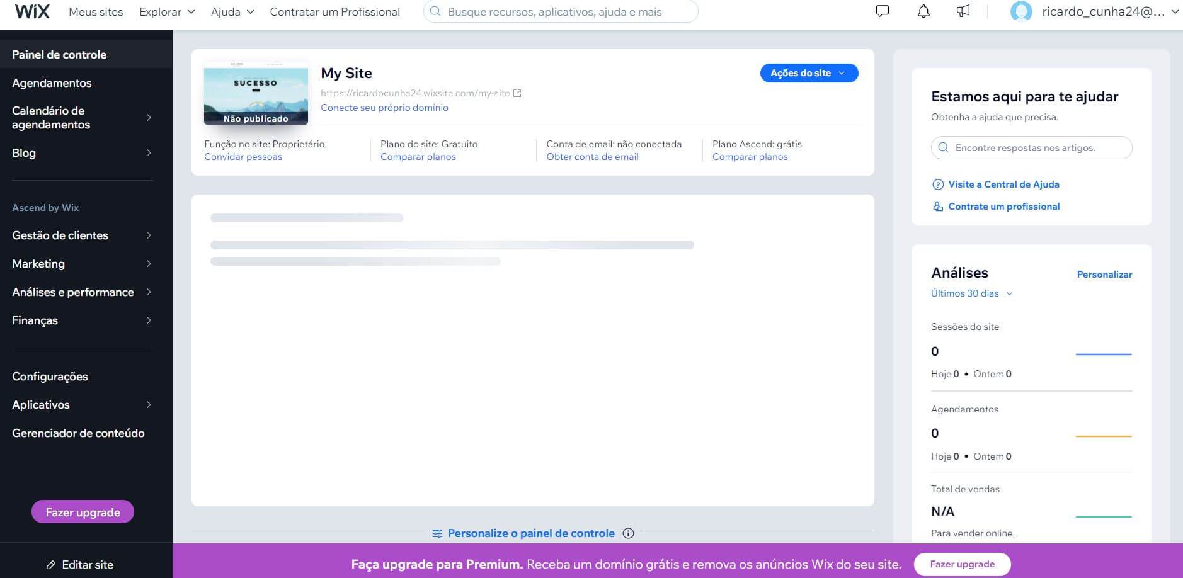Click the magnifier icon in help articles search

tap(943, 148)
